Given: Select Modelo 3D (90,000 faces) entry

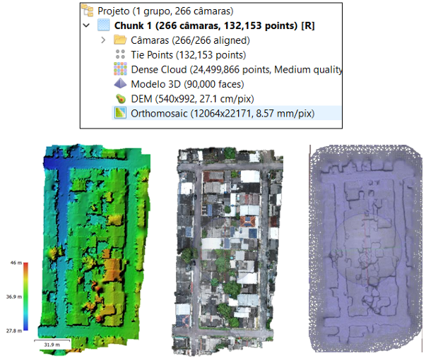Looking at the screenshot, I should point(187,84).
